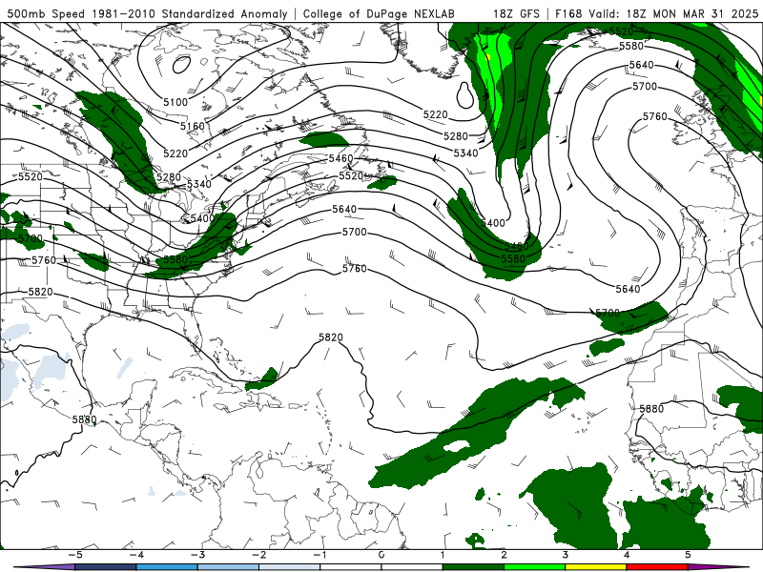Image resolution: width=763 pixels, height=572 pixels.
Task: Select the yellow color bar segment
Action: tap(595, 567)
